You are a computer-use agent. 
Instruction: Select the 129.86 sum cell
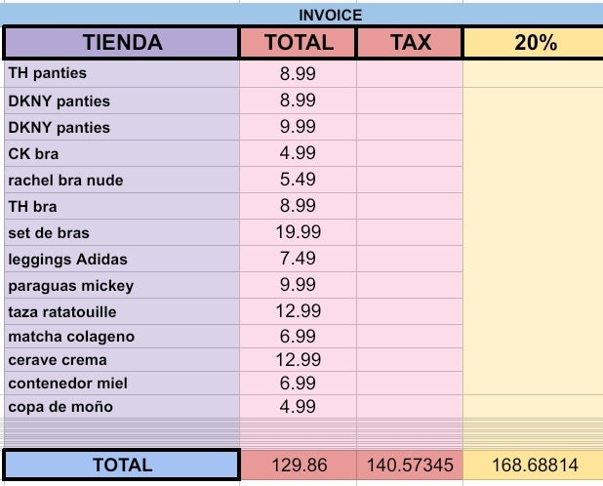298,466
